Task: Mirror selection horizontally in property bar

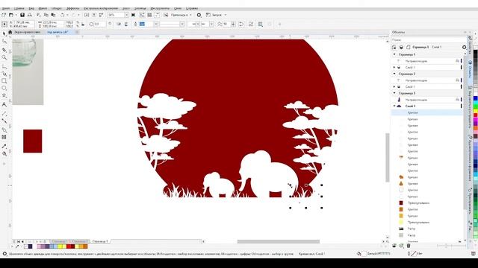Action: click(119, 24)
